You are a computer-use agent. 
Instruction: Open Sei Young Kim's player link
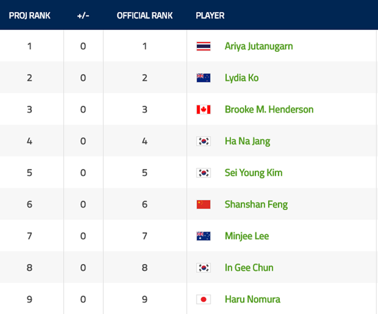coord(253,173)
